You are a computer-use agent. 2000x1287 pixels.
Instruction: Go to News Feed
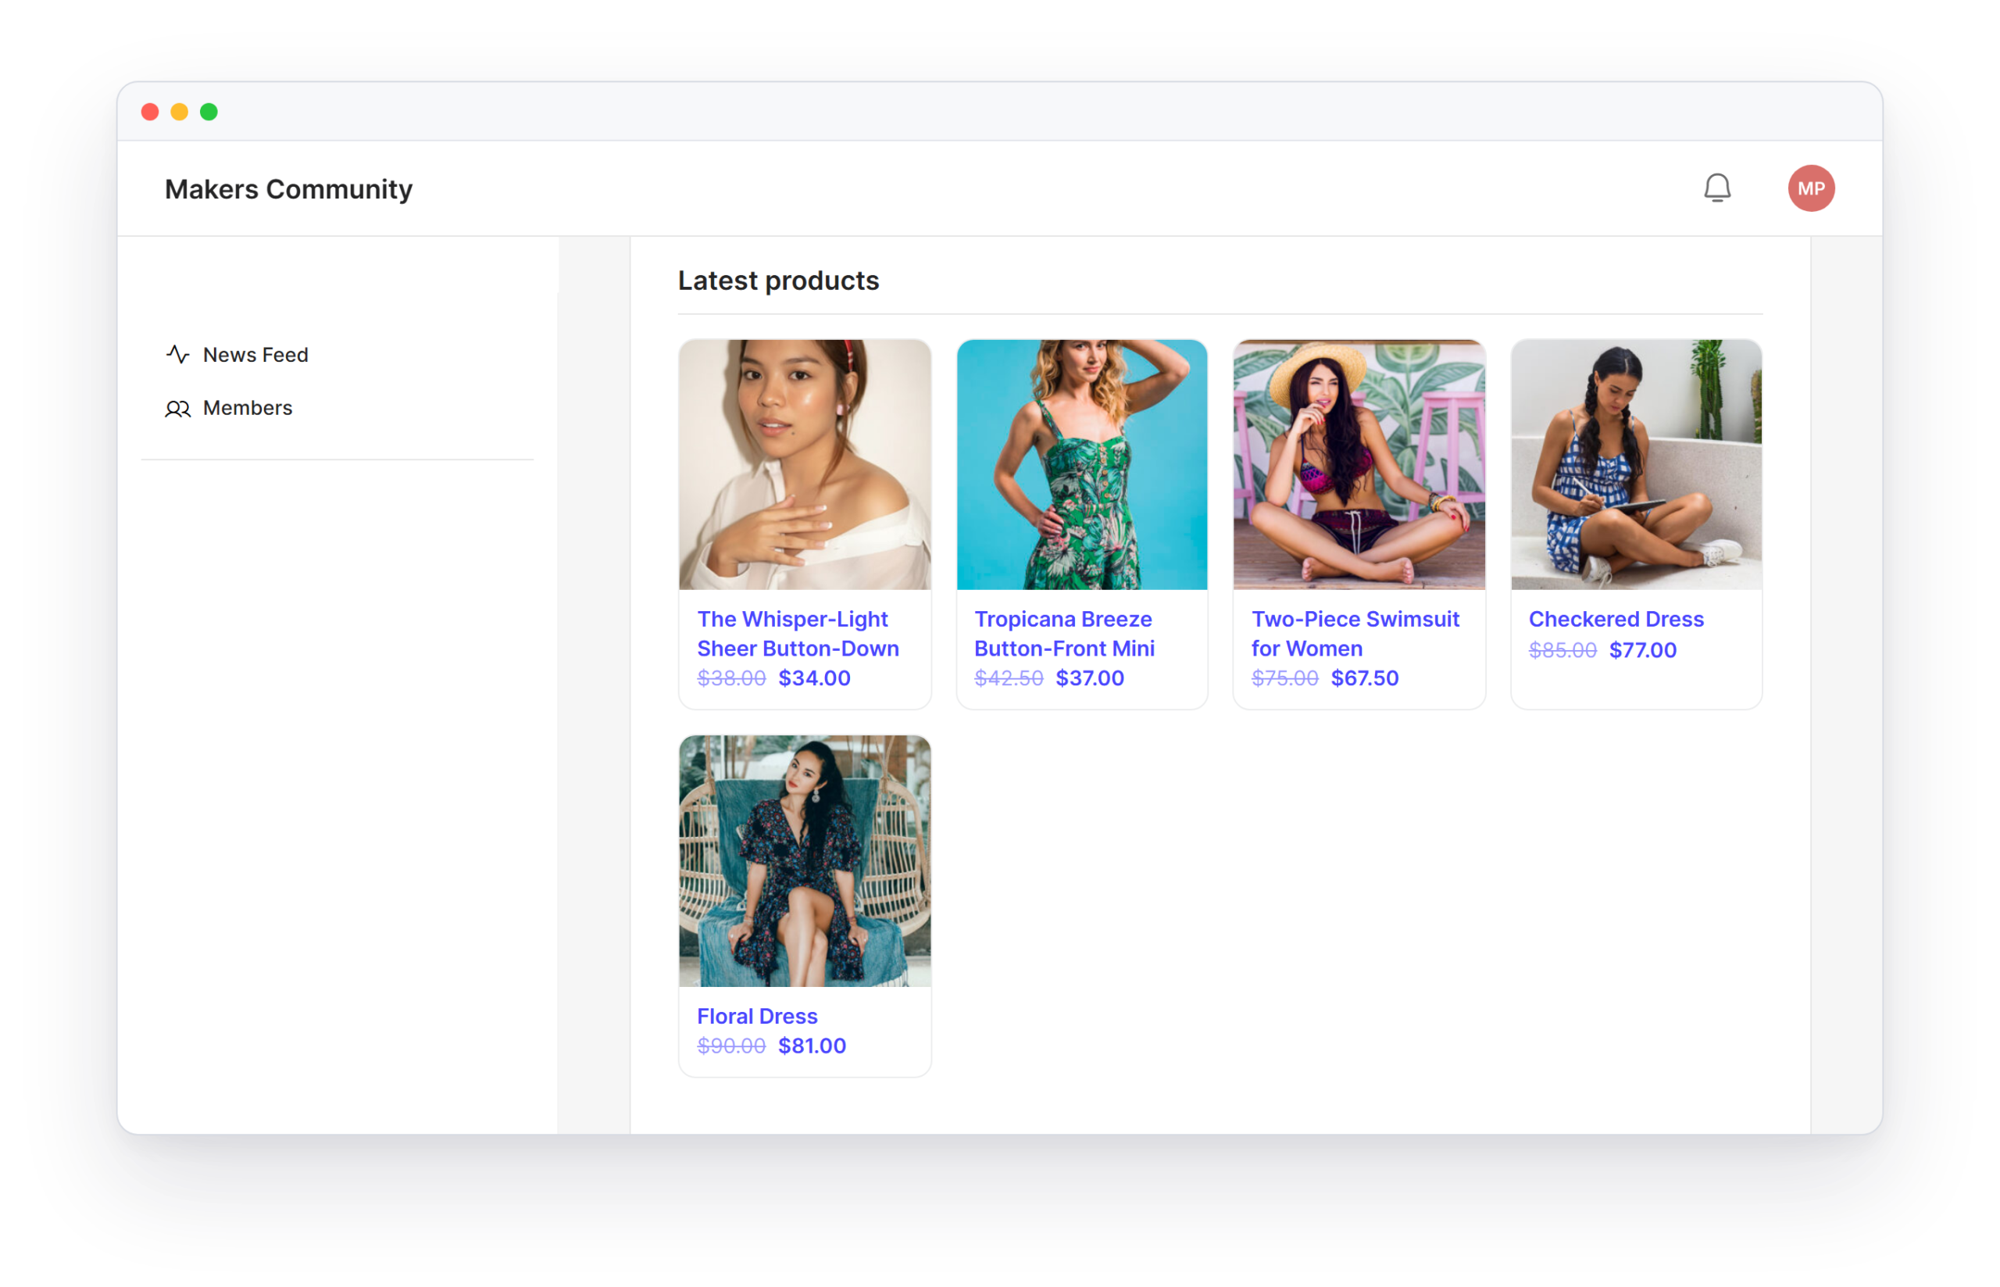click(x=255, y=354)
